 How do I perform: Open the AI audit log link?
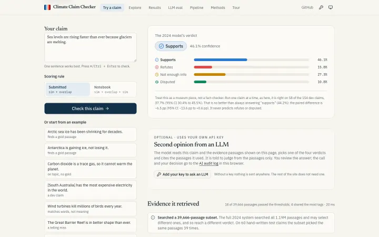point(208,163)
